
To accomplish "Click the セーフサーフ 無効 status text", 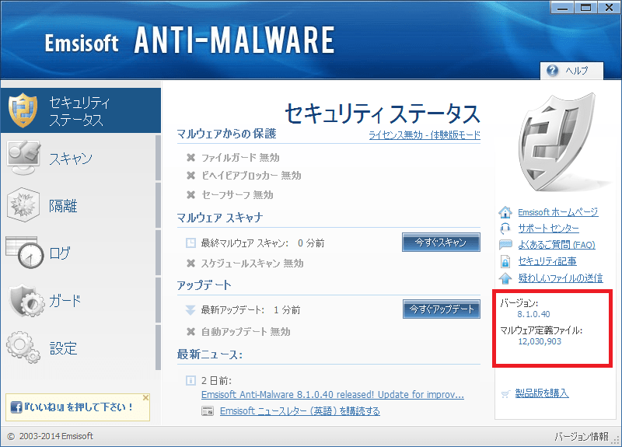I will coord(237,194).
